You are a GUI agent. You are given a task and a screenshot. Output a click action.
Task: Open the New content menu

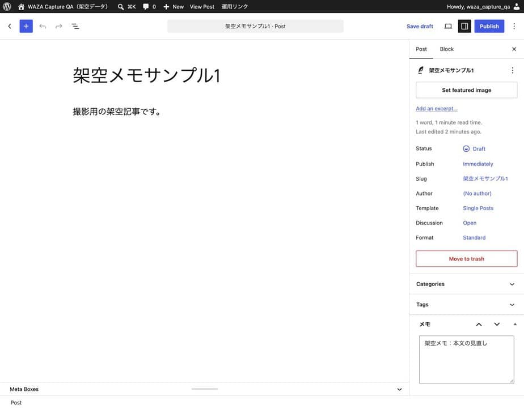pyautogui.click(x=174, y=6)
